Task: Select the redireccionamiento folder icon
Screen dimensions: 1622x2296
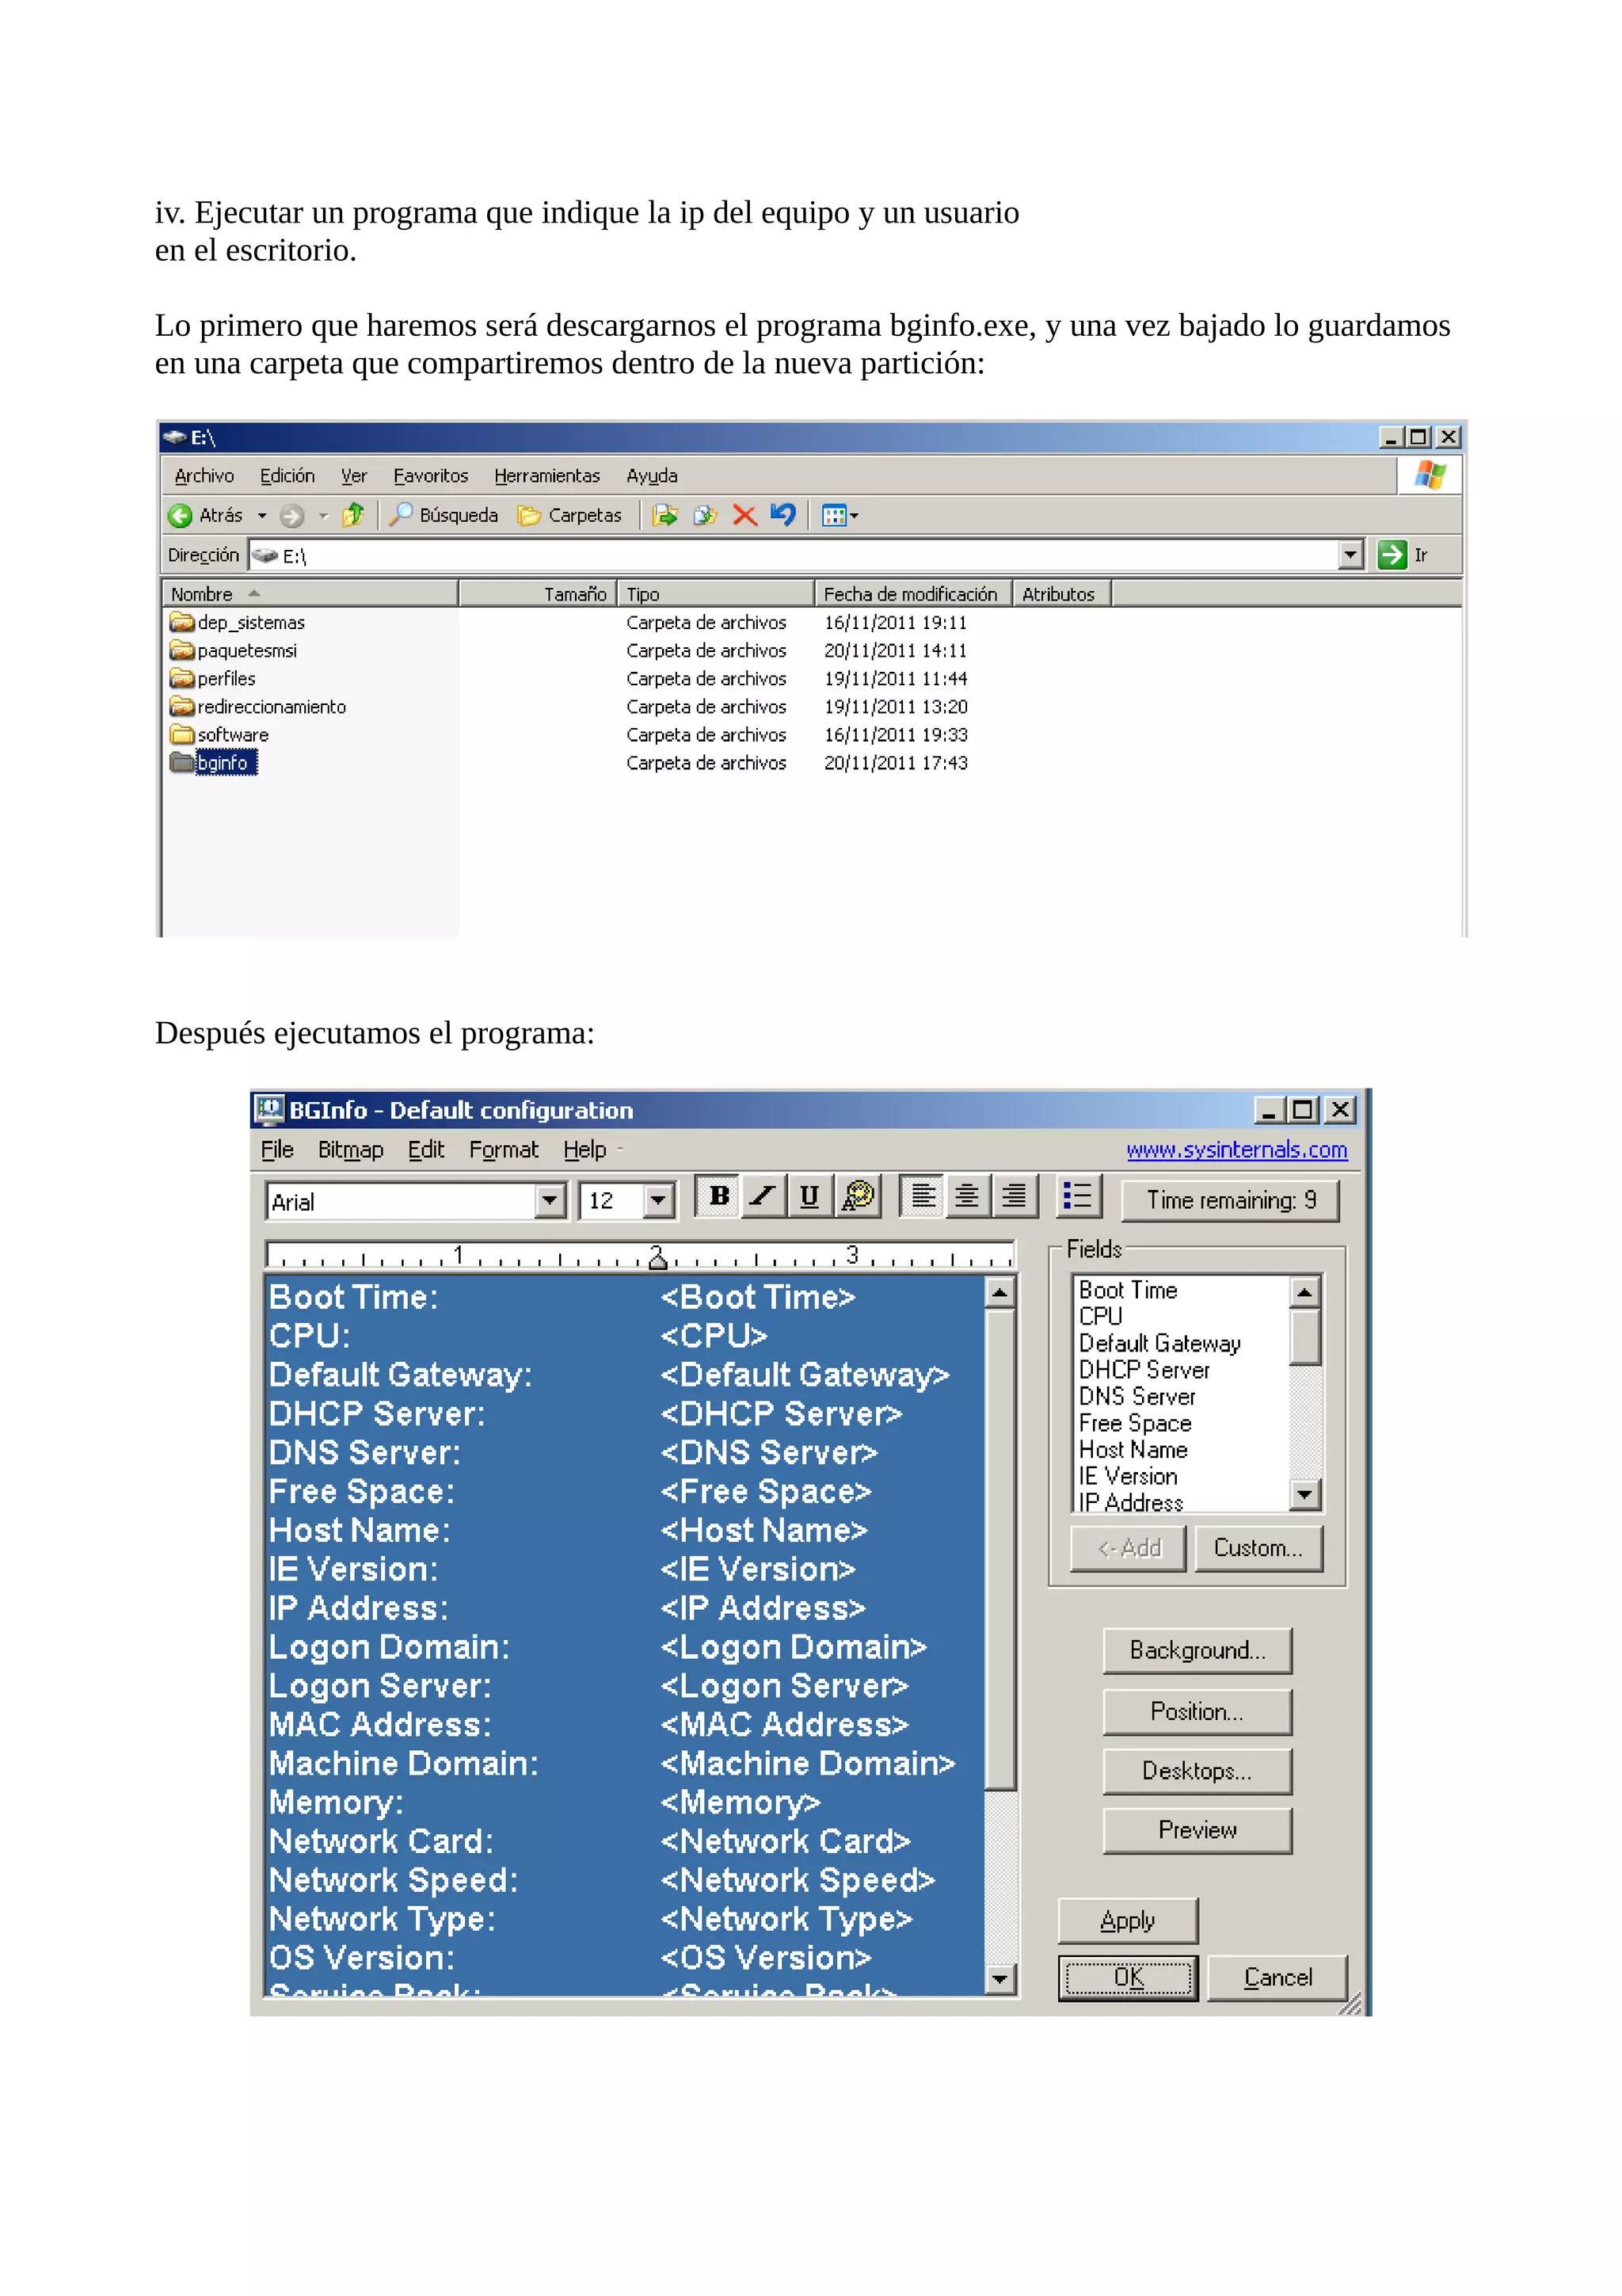Action: 182,706
